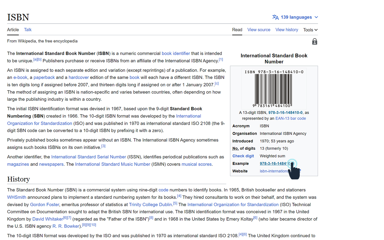Follow the book identifier link
The width and height of the screenshot is (384, 240).
coord(176,53)
